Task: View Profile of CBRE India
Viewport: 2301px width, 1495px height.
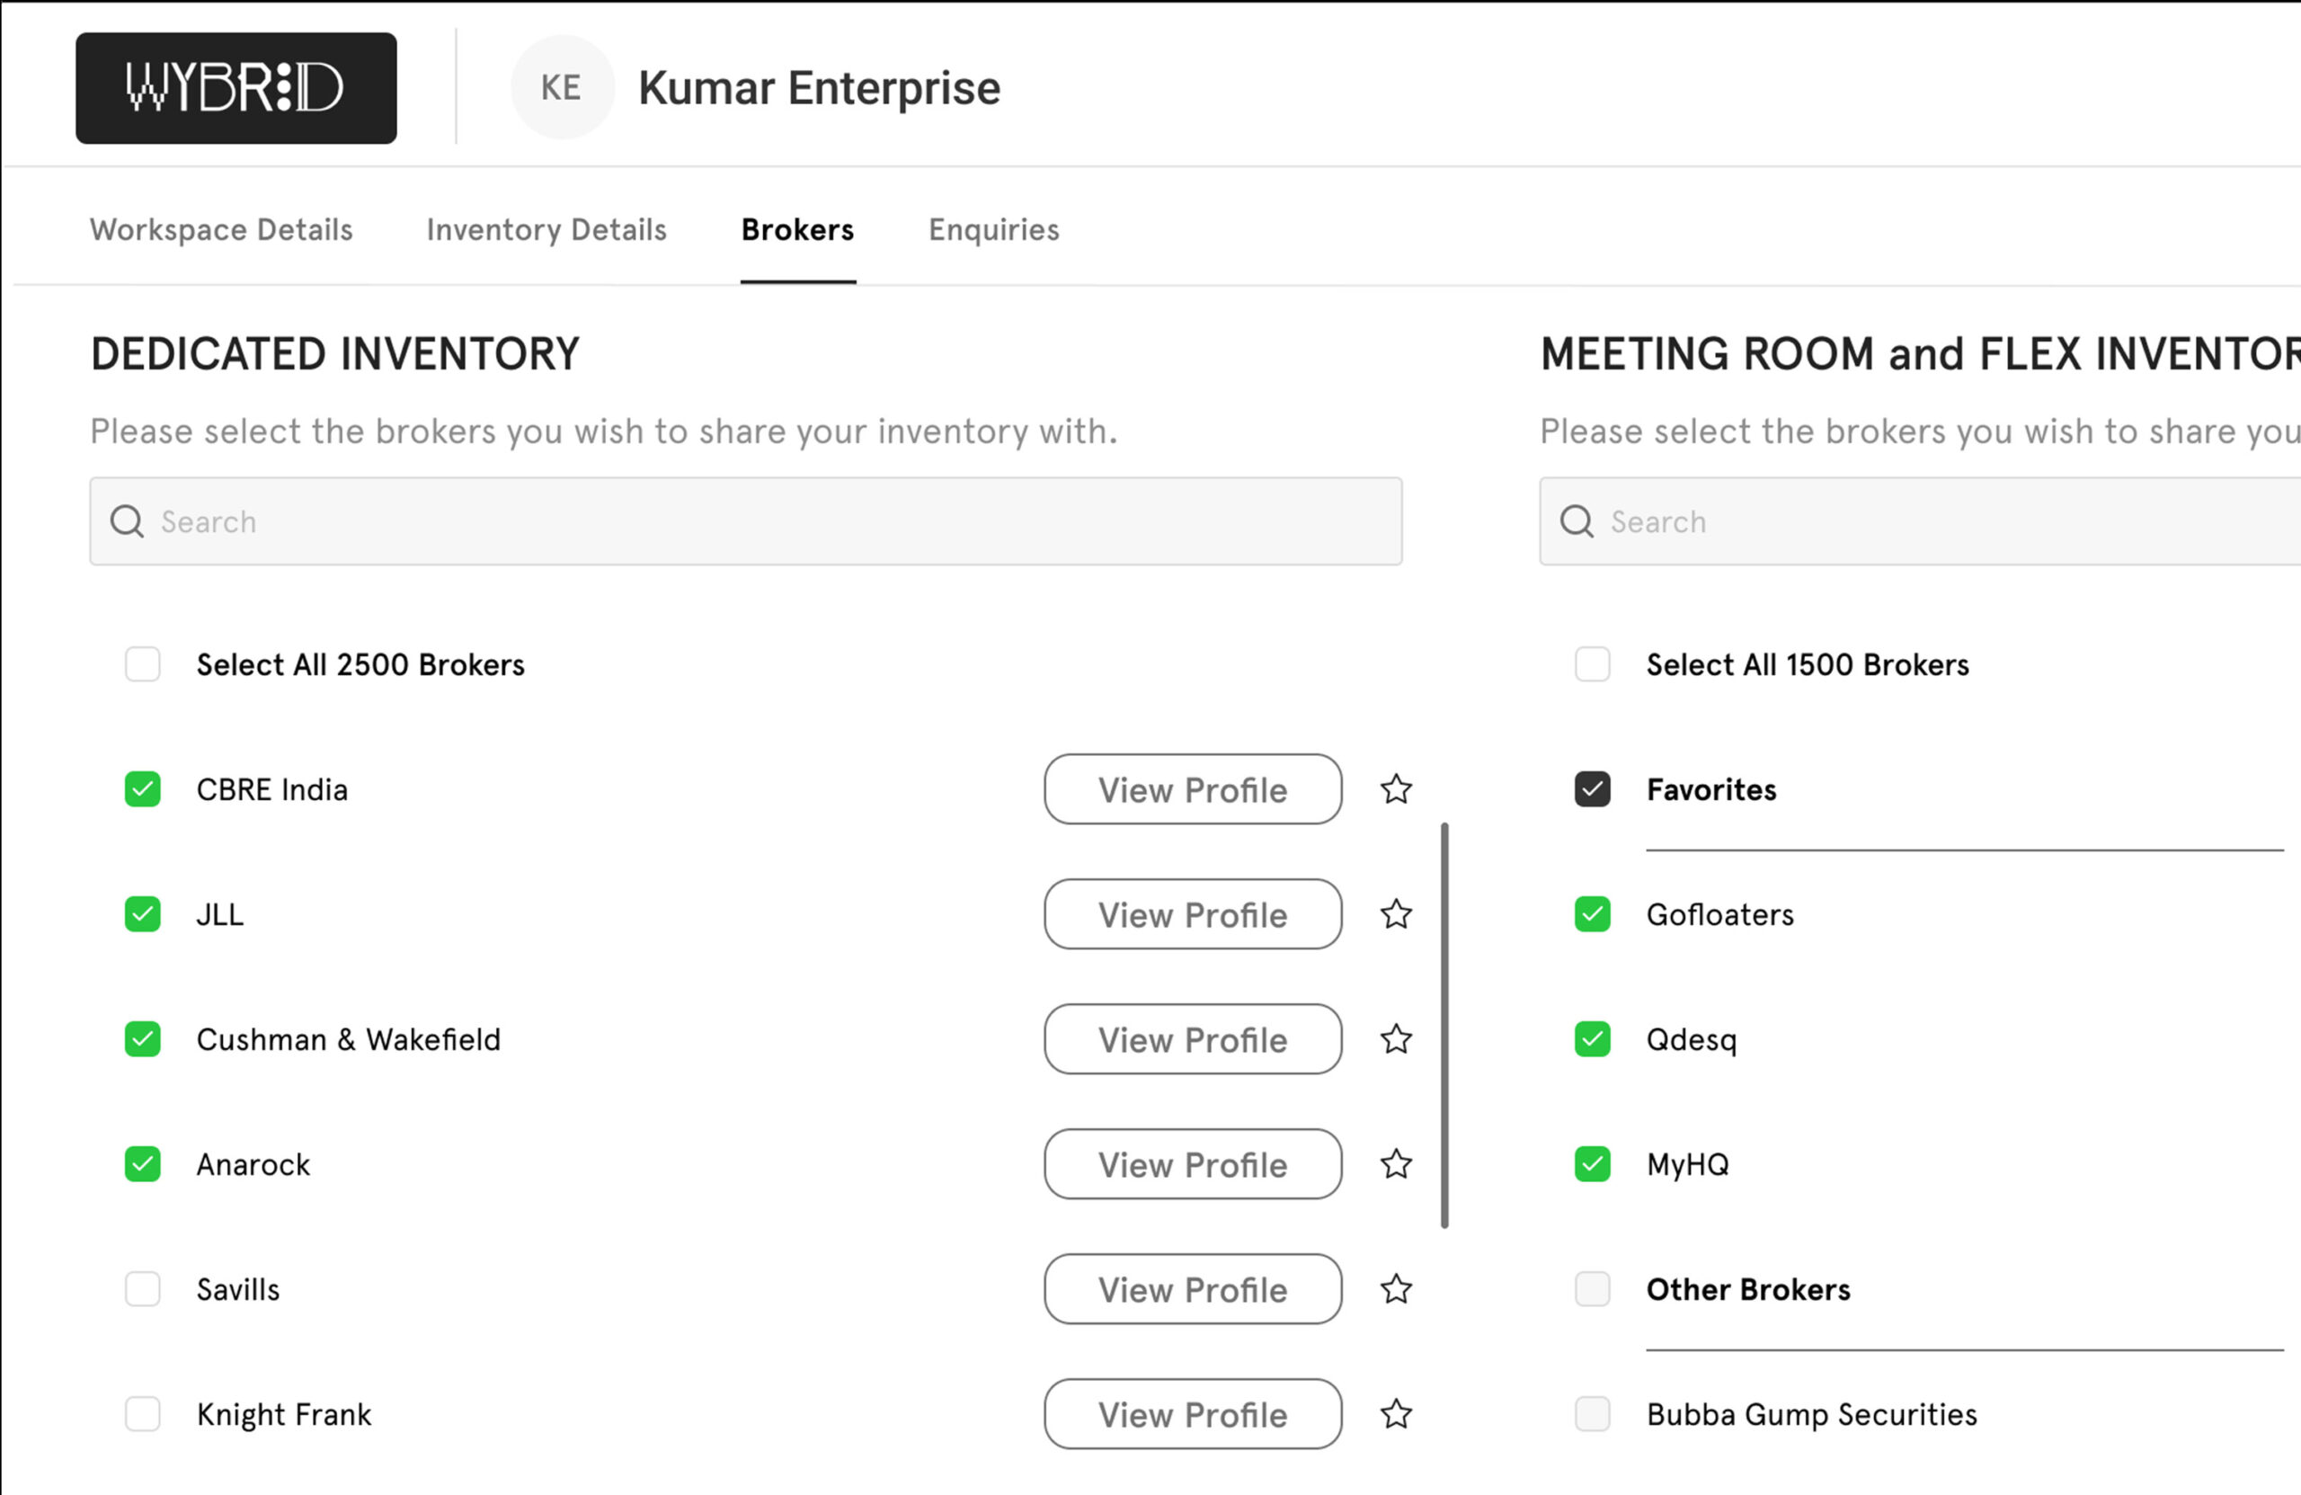Action: click(1193, 789)
